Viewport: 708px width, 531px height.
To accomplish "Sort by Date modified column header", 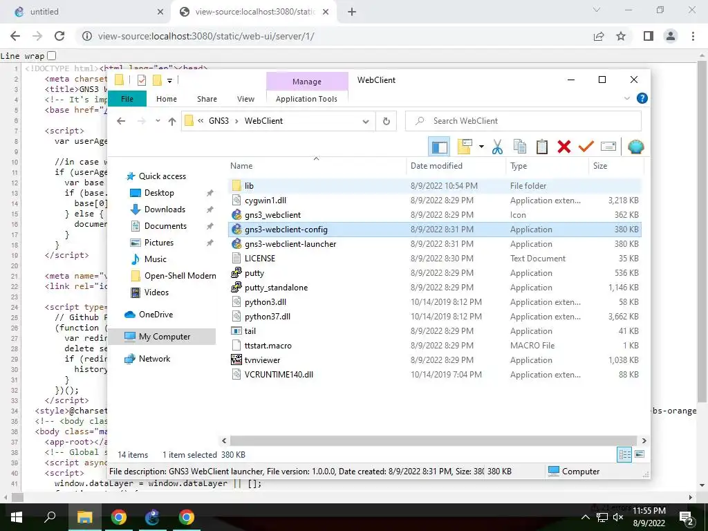I will [x=456, y=166].
